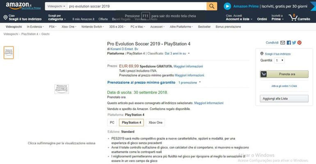316x164 pixels.
Task: Click into the search text field
Action: (x=137, y=6)
